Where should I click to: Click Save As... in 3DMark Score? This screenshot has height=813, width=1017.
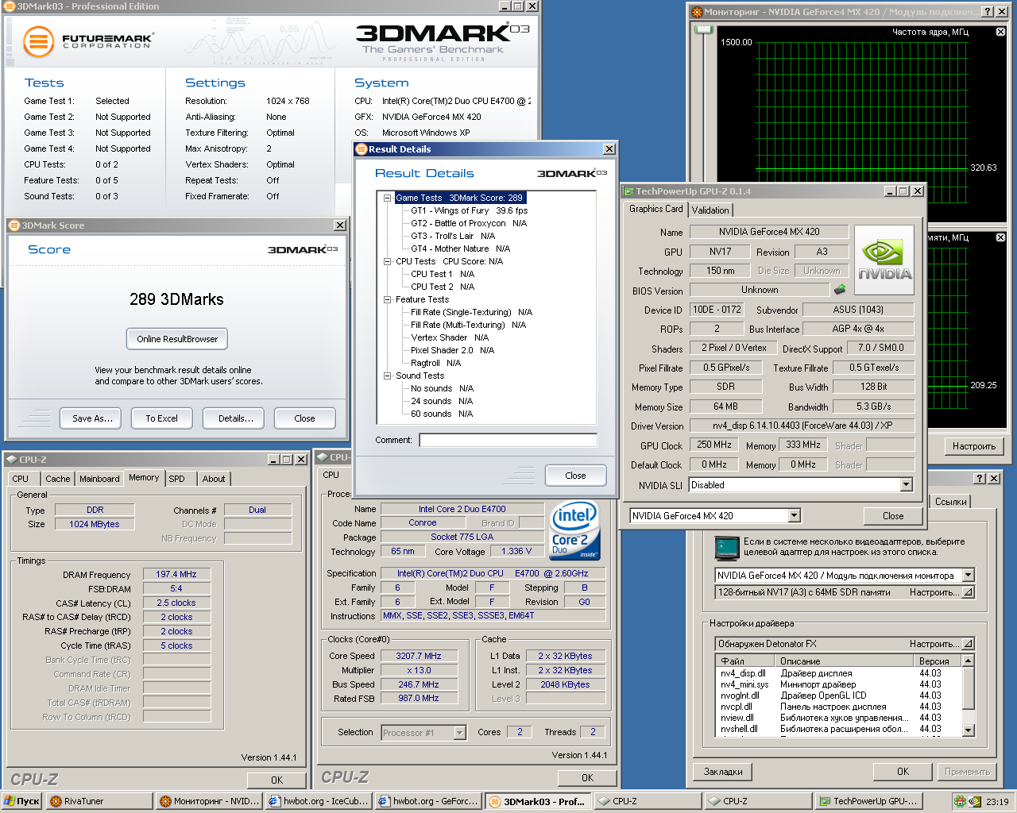(x=92, y=418)
